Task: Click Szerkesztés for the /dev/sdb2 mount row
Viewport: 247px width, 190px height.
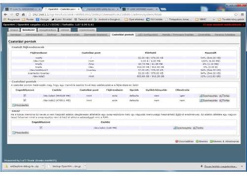Action: (208, 100)
